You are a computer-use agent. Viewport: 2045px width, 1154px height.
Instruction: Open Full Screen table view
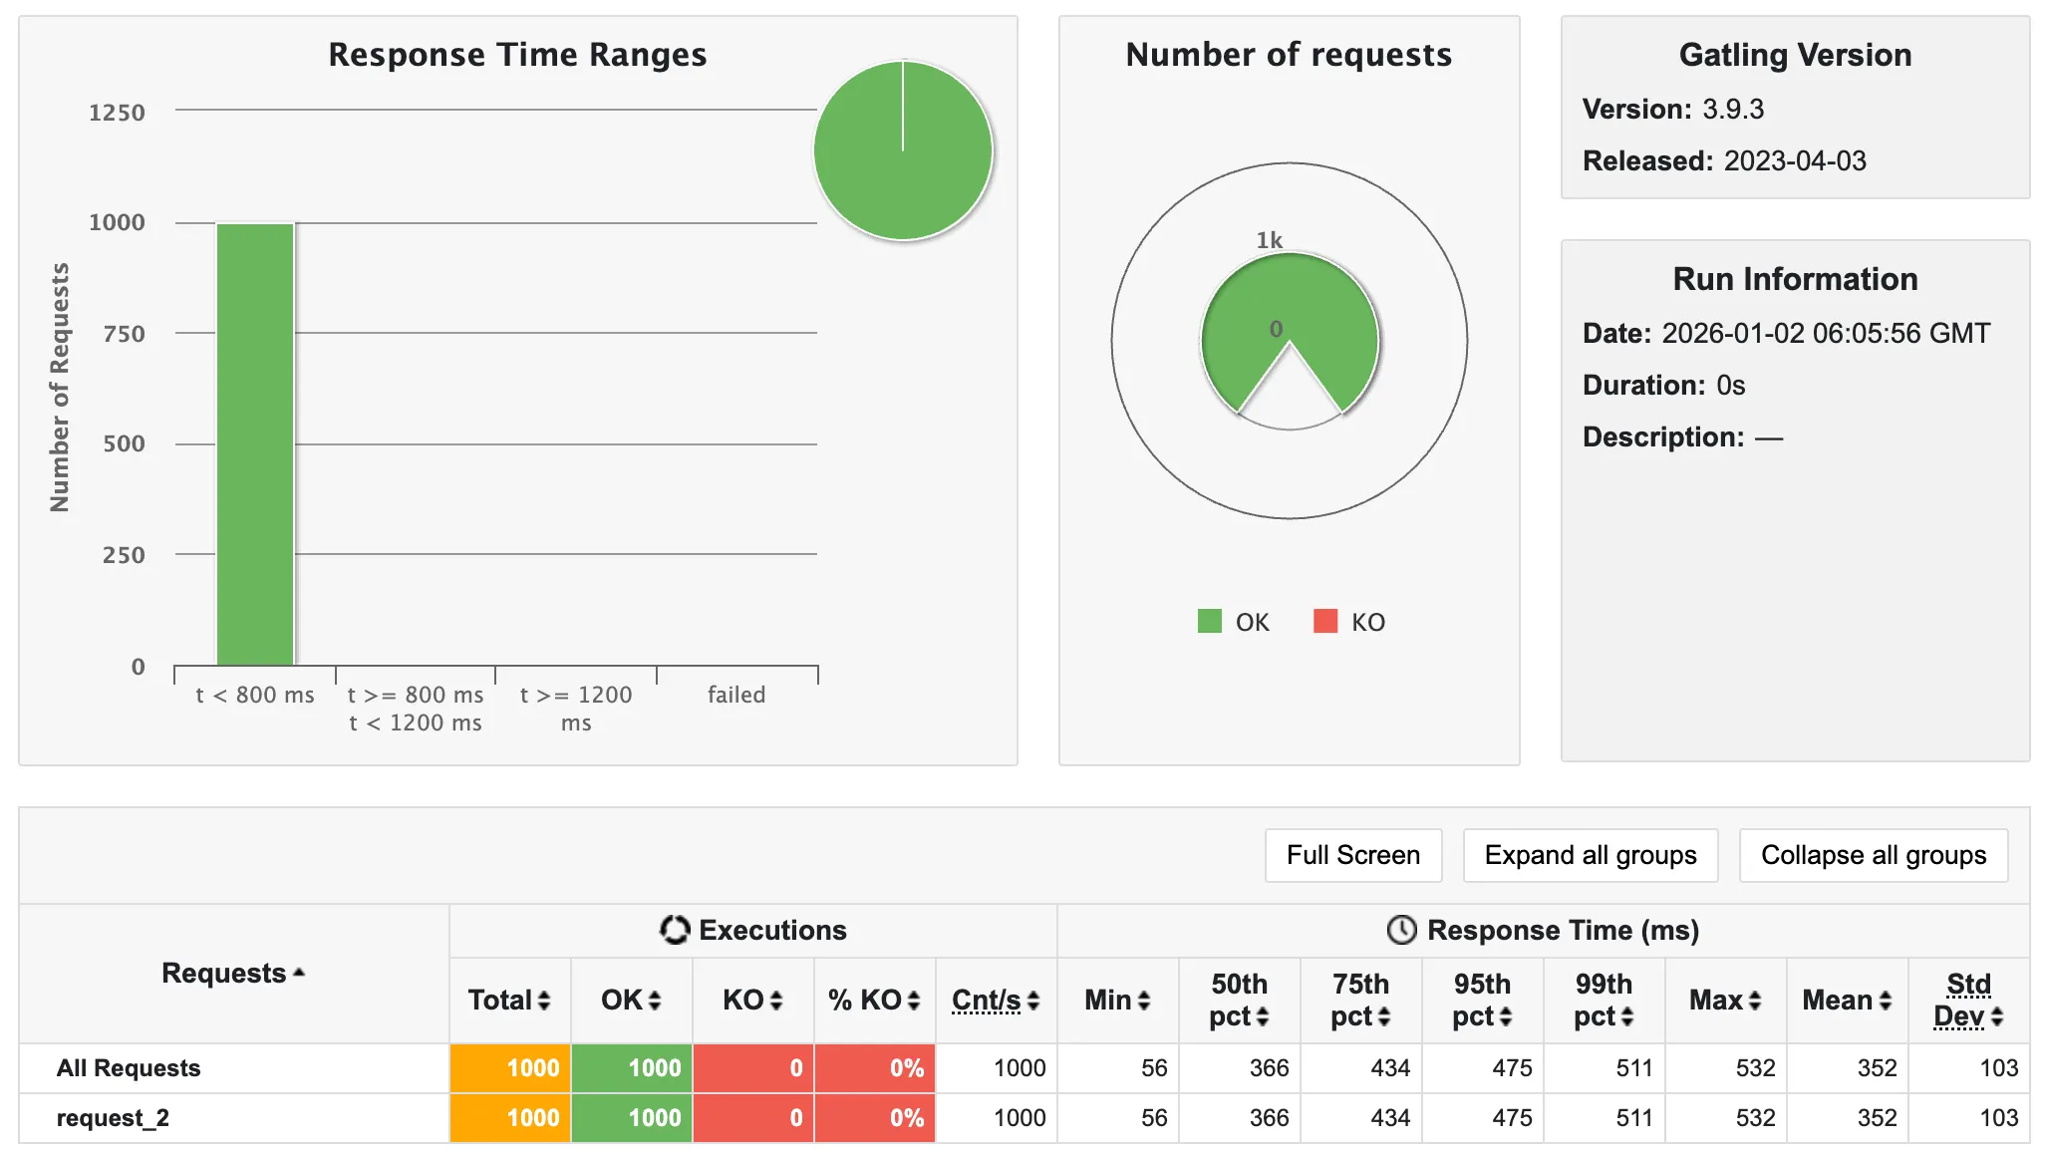coord(1352,855)
